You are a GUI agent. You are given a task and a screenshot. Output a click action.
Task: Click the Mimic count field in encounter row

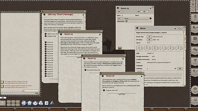pyautogui.click(x=122, y=18)
